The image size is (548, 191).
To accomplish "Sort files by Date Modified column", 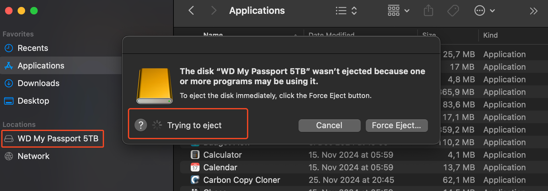I will click(331, 35).
